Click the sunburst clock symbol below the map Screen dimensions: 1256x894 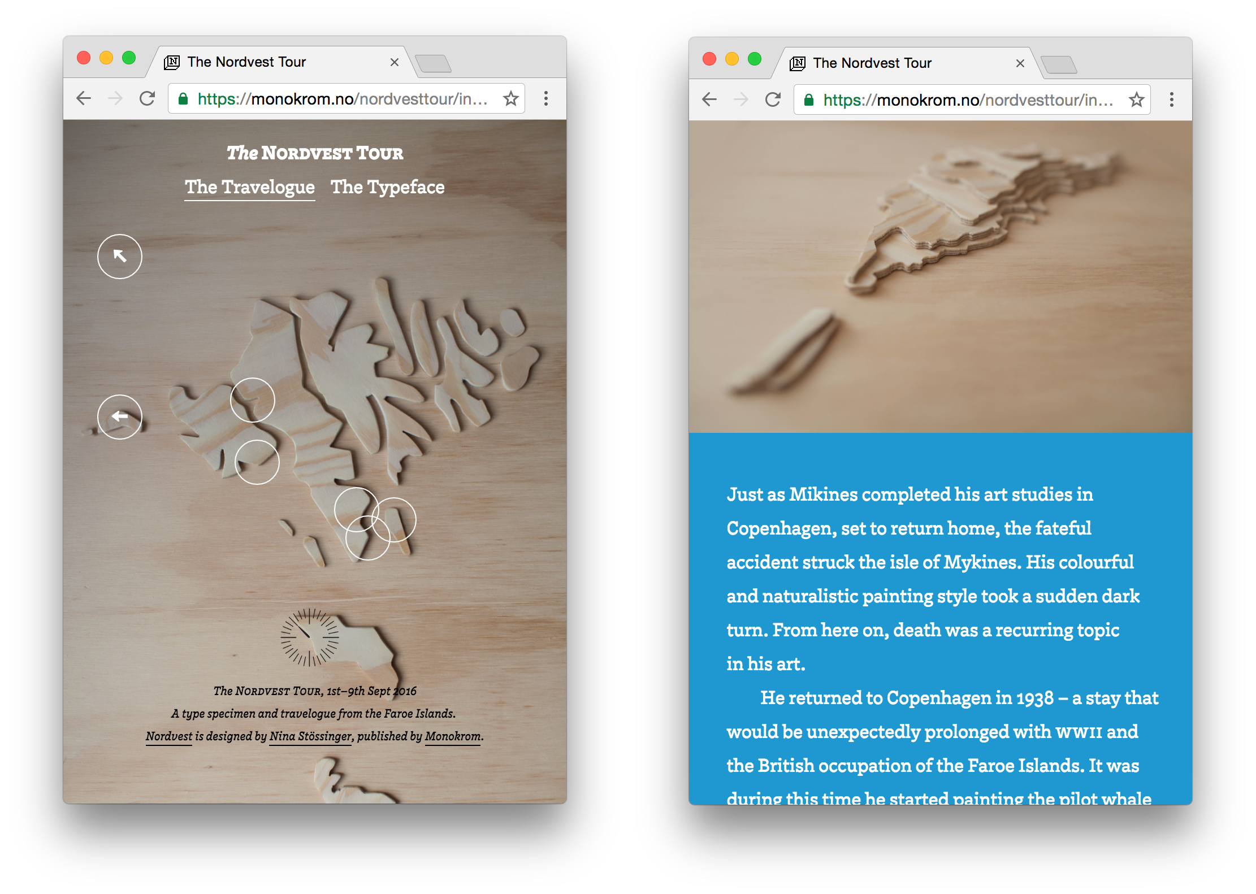coord(309,637)
